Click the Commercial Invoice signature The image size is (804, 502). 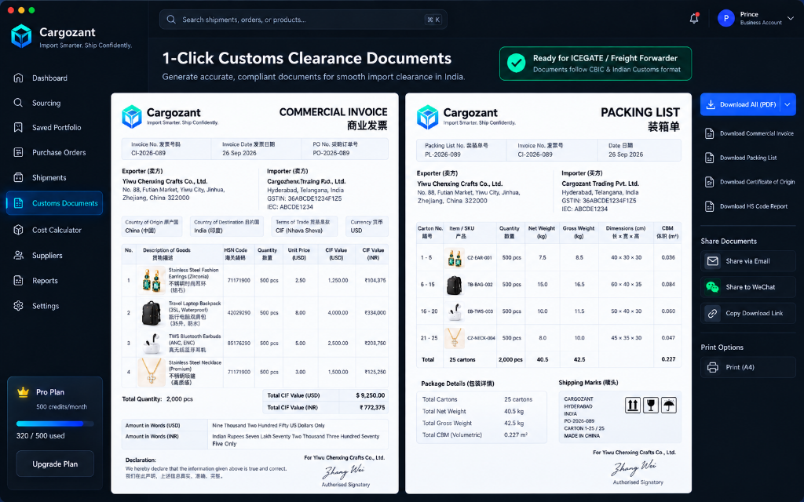point(343,471)
